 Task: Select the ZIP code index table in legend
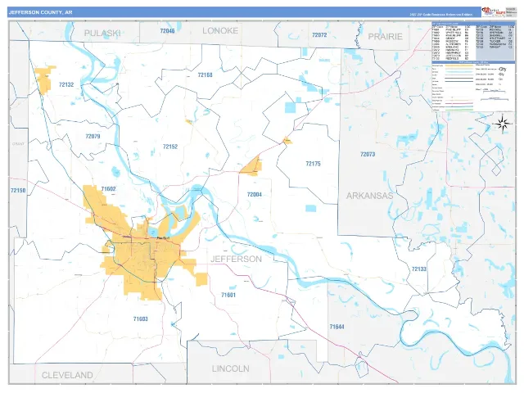[473, 43]
